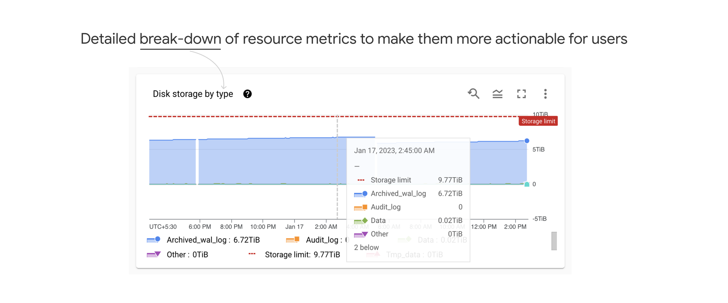Click the 12:00 PM axis label
The image size is (728, 303).
[x=483, y=227]
